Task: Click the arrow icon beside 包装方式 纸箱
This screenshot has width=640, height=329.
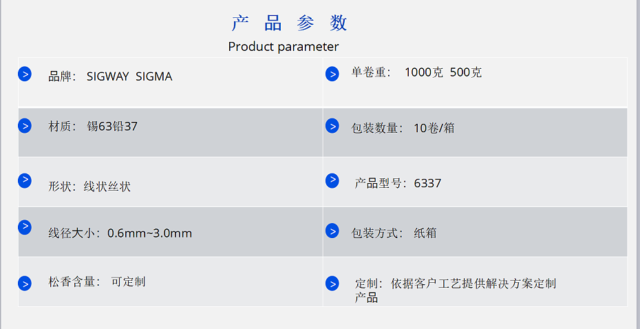Action: pyautogui.click(x=332, y=231)
